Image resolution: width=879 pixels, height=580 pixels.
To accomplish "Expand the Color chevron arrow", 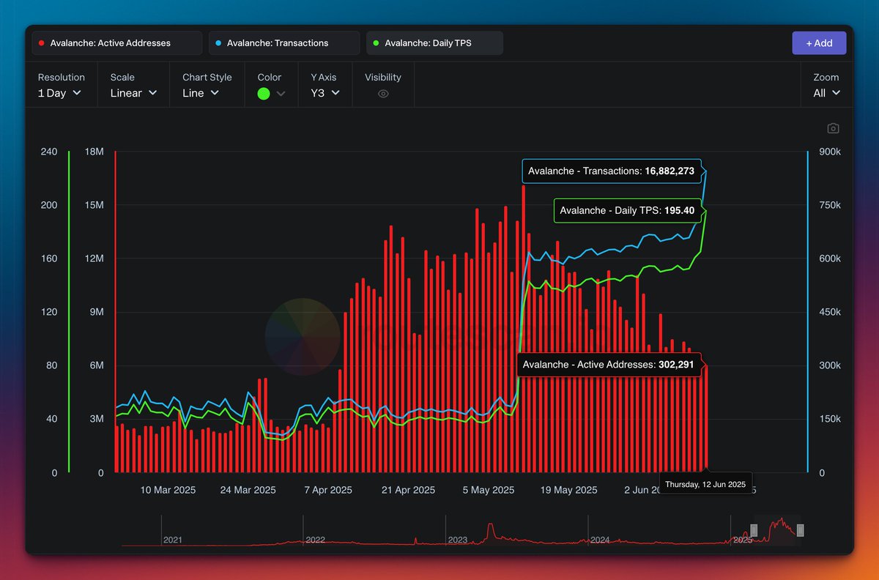I will (281, 94).
